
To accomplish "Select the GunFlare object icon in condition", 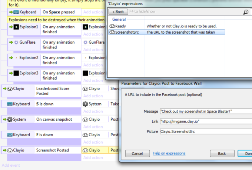I will point(16,42).
